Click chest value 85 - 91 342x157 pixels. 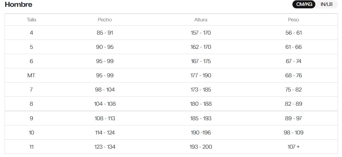click(105, 33)
